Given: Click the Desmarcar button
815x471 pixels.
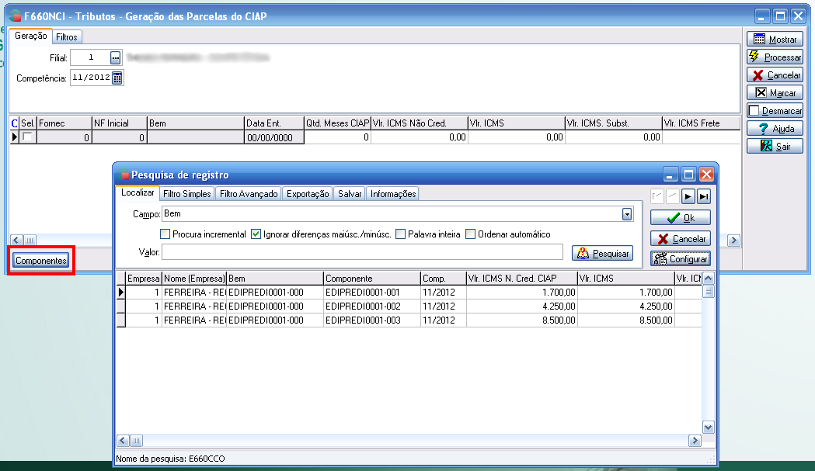Looking at the screenshot, I should (x=775, y=111).
